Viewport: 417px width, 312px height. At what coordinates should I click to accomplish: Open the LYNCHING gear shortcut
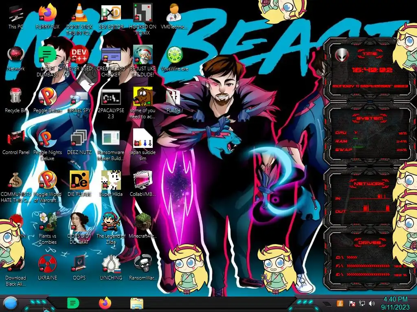click(111, 268)
